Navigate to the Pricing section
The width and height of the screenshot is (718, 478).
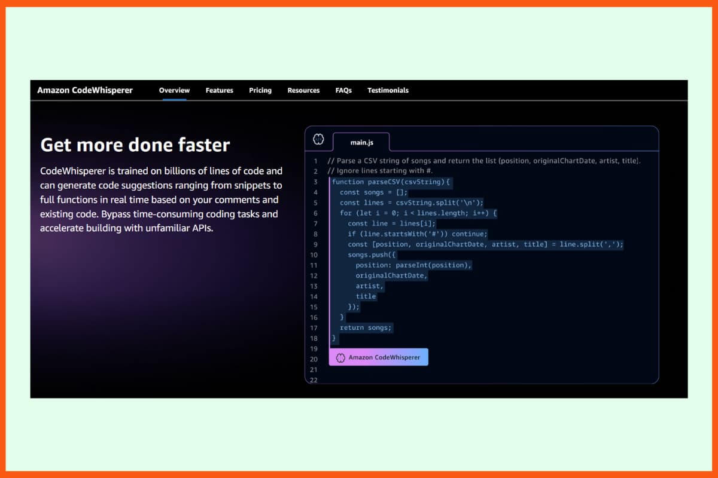(260, 90)
